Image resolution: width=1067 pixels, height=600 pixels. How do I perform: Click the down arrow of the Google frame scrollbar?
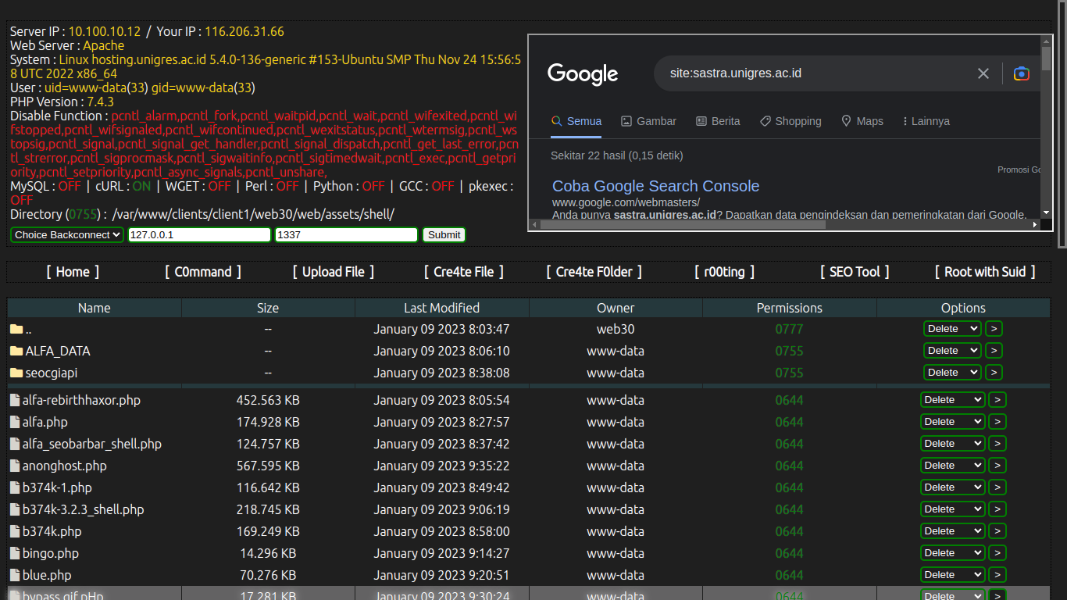click(x=1047, y=212)
